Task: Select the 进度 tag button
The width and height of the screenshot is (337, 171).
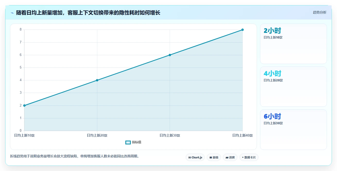Action: click(x=230, y=157)
